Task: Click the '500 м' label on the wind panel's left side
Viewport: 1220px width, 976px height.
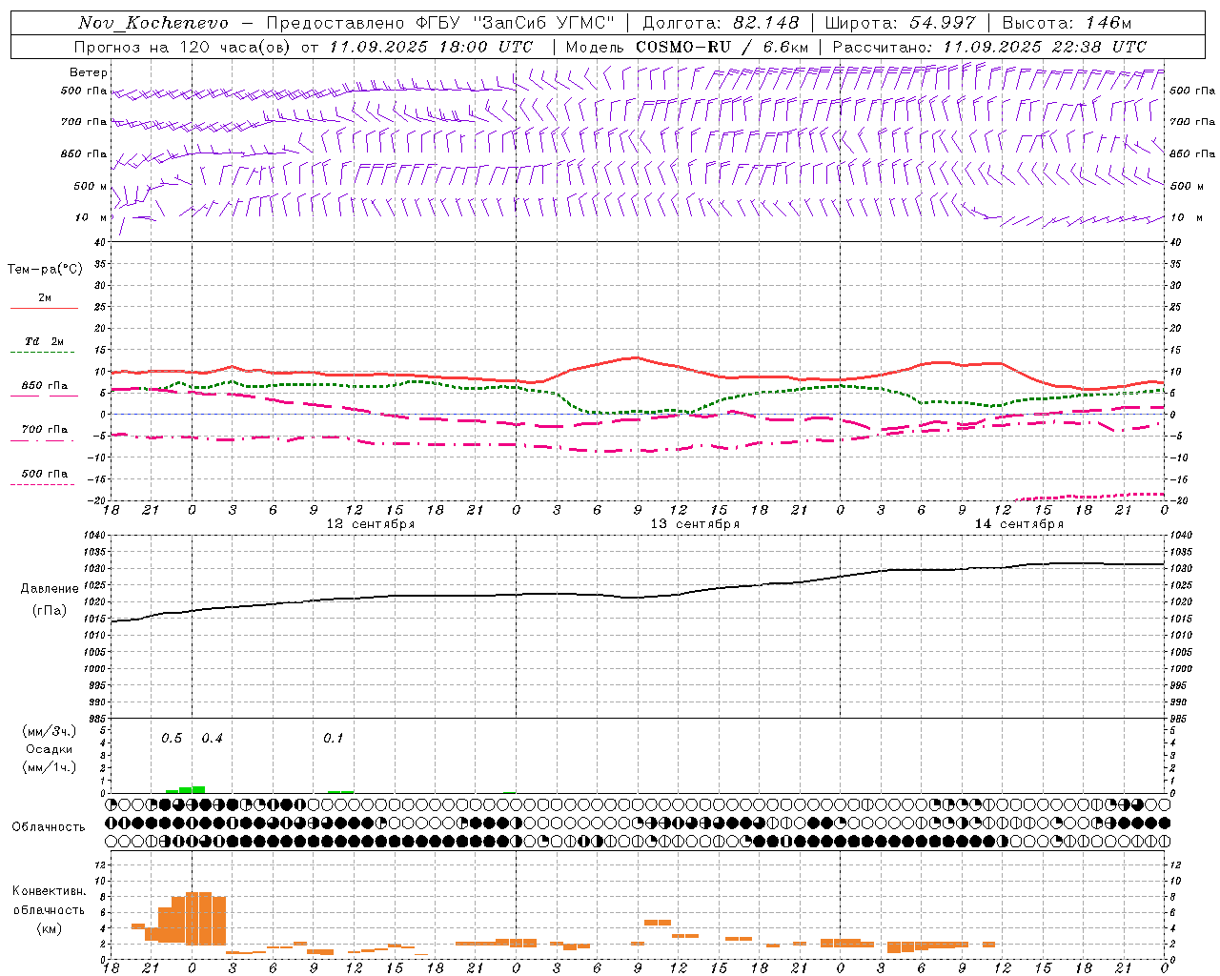Action: [91, 186]
